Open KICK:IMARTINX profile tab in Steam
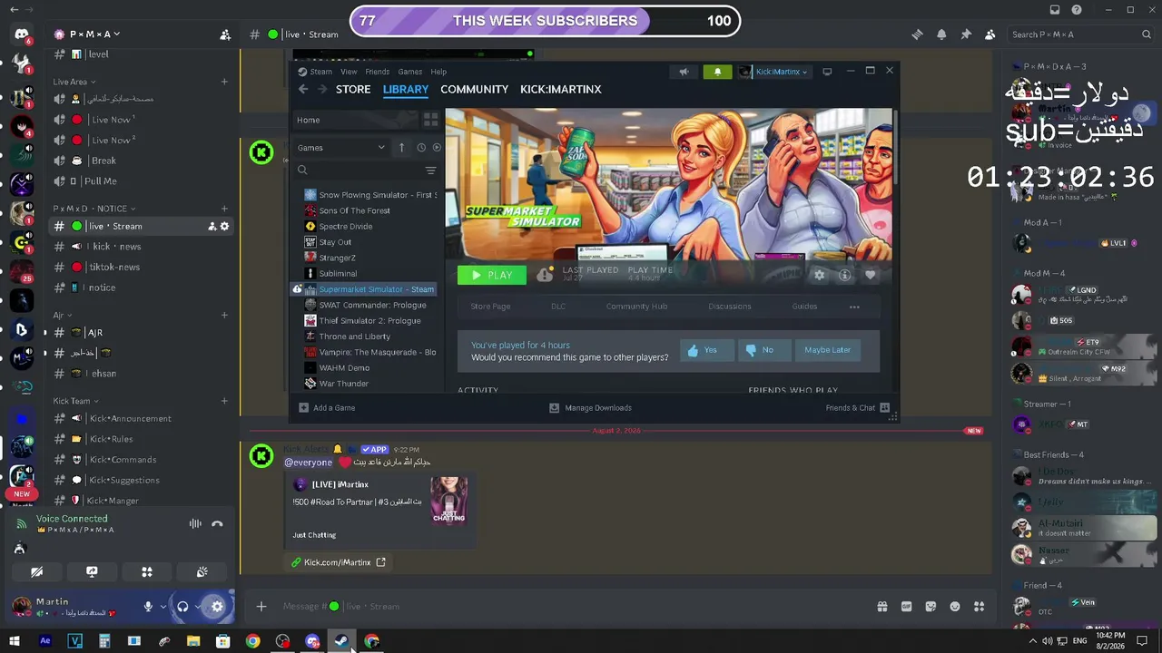Screen dimensions: 1162x653 (x=561, y=89)
